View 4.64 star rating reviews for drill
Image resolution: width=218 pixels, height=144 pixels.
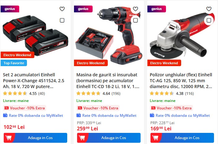[98, 93]
